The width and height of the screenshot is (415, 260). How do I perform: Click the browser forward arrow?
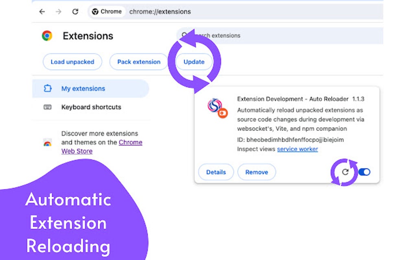pyautogui.click(x=59, y=12)
